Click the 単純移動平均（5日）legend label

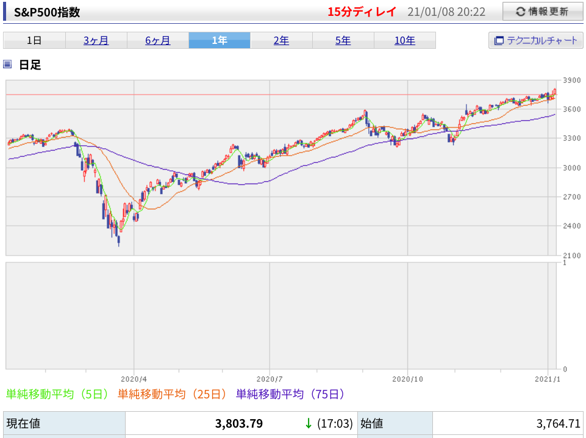(58, 394)
